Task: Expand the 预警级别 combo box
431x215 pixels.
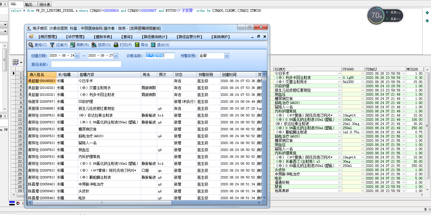Action: [x=227, y=56]
